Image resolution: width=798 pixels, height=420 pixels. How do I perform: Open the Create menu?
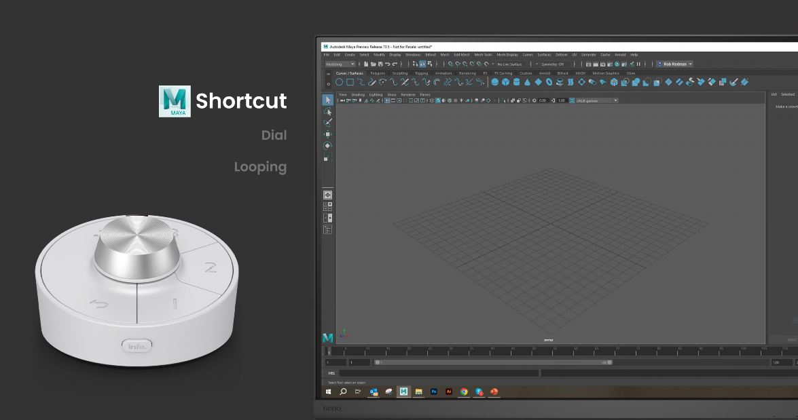(350, 55)
